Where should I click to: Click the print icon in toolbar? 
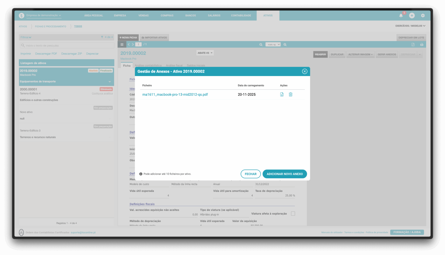(422, 45)
